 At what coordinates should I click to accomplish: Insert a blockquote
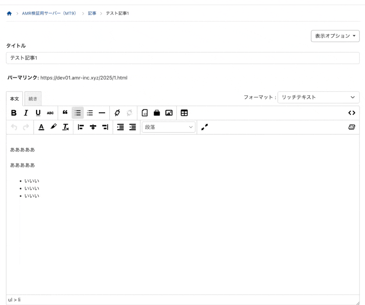[64, 113]
